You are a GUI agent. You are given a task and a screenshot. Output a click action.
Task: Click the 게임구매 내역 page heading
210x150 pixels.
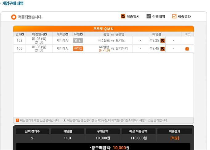tap(13, 3)
